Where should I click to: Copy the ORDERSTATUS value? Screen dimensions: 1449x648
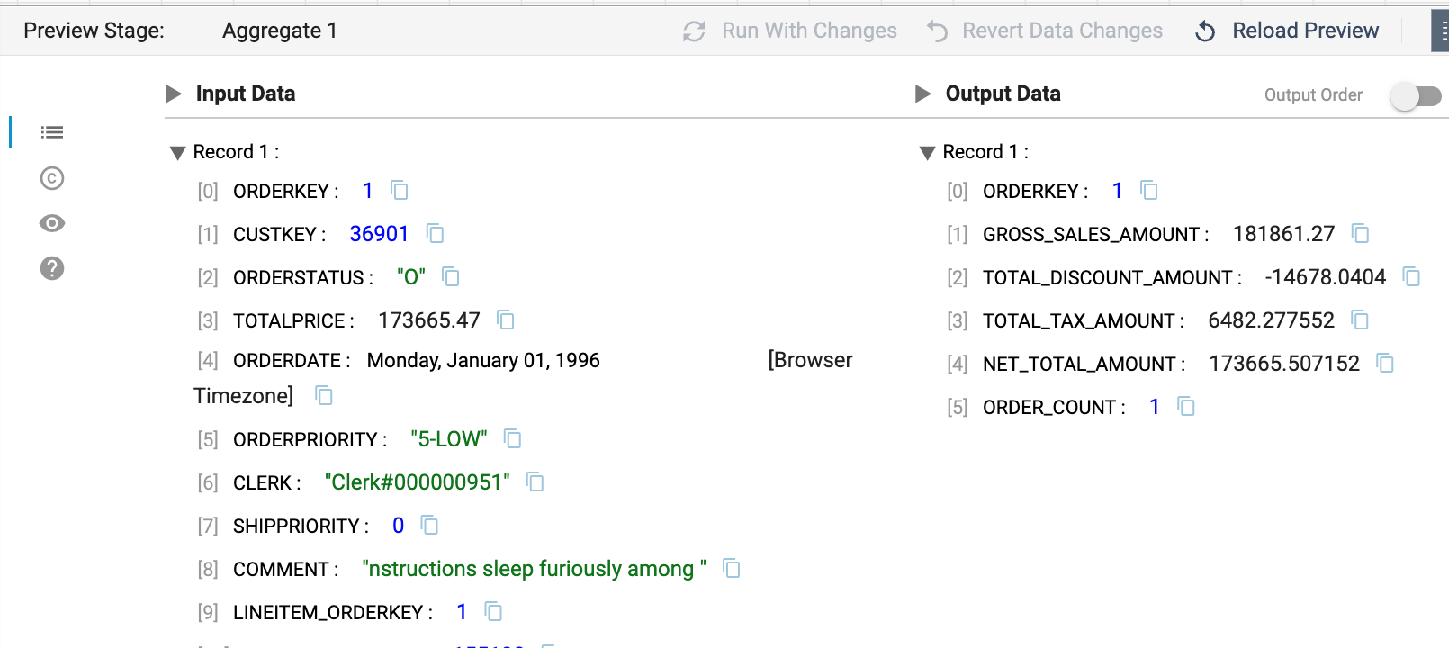pyautogui.click(x=451, y=277)
